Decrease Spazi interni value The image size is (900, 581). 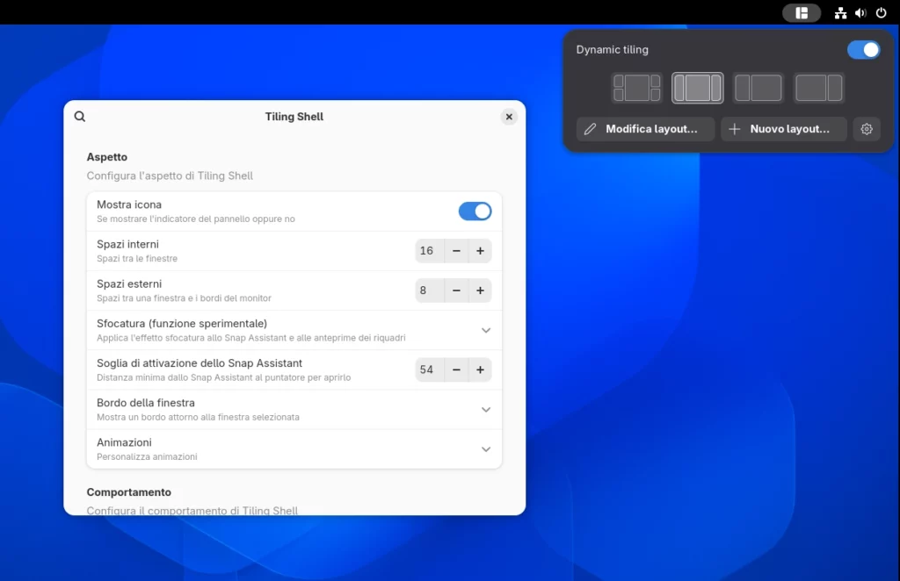(456, 251)
